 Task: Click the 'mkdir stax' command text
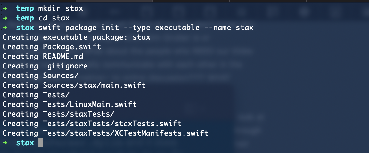61,8
